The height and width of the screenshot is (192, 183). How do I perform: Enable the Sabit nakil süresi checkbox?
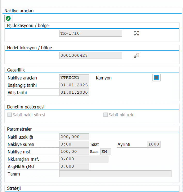pos(10,115)
